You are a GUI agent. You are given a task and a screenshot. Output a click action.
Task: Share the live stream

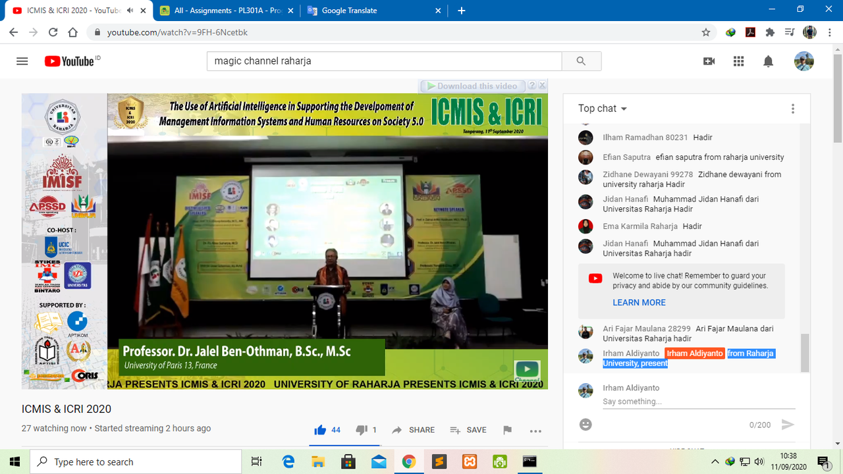pyautogui.click(x=413, y=430)
